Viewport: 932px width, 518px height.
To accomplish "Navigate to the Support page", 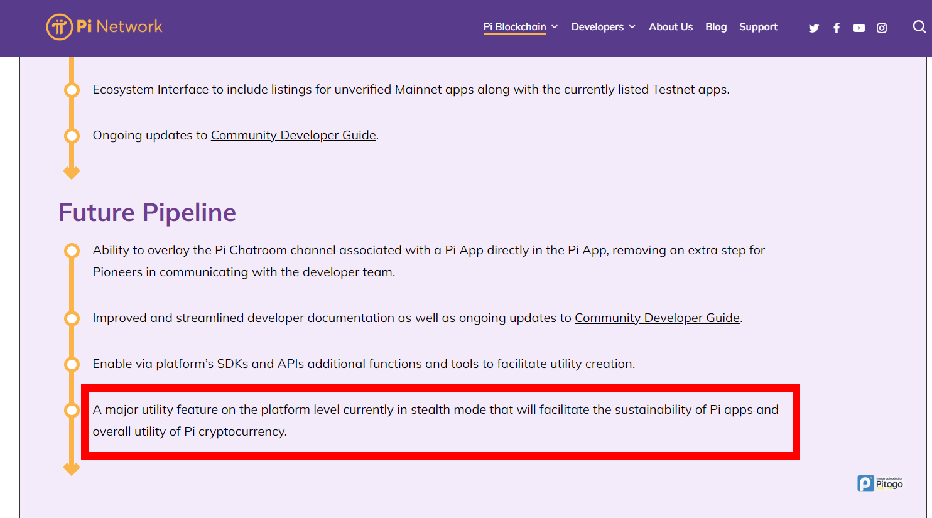I will click(x=758, y=27).
